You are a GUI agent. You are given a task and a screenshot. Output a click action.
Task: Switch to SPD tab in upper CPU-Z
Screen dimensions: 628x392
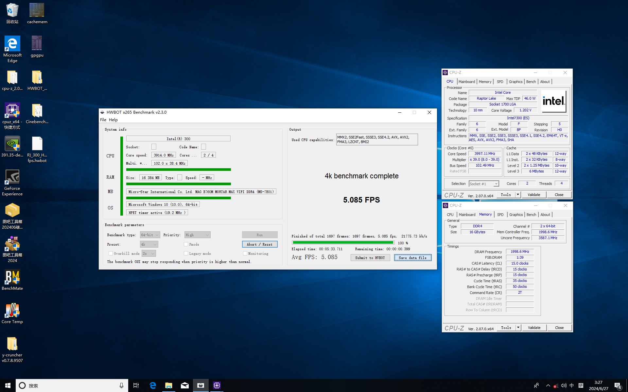pos(500,82)
